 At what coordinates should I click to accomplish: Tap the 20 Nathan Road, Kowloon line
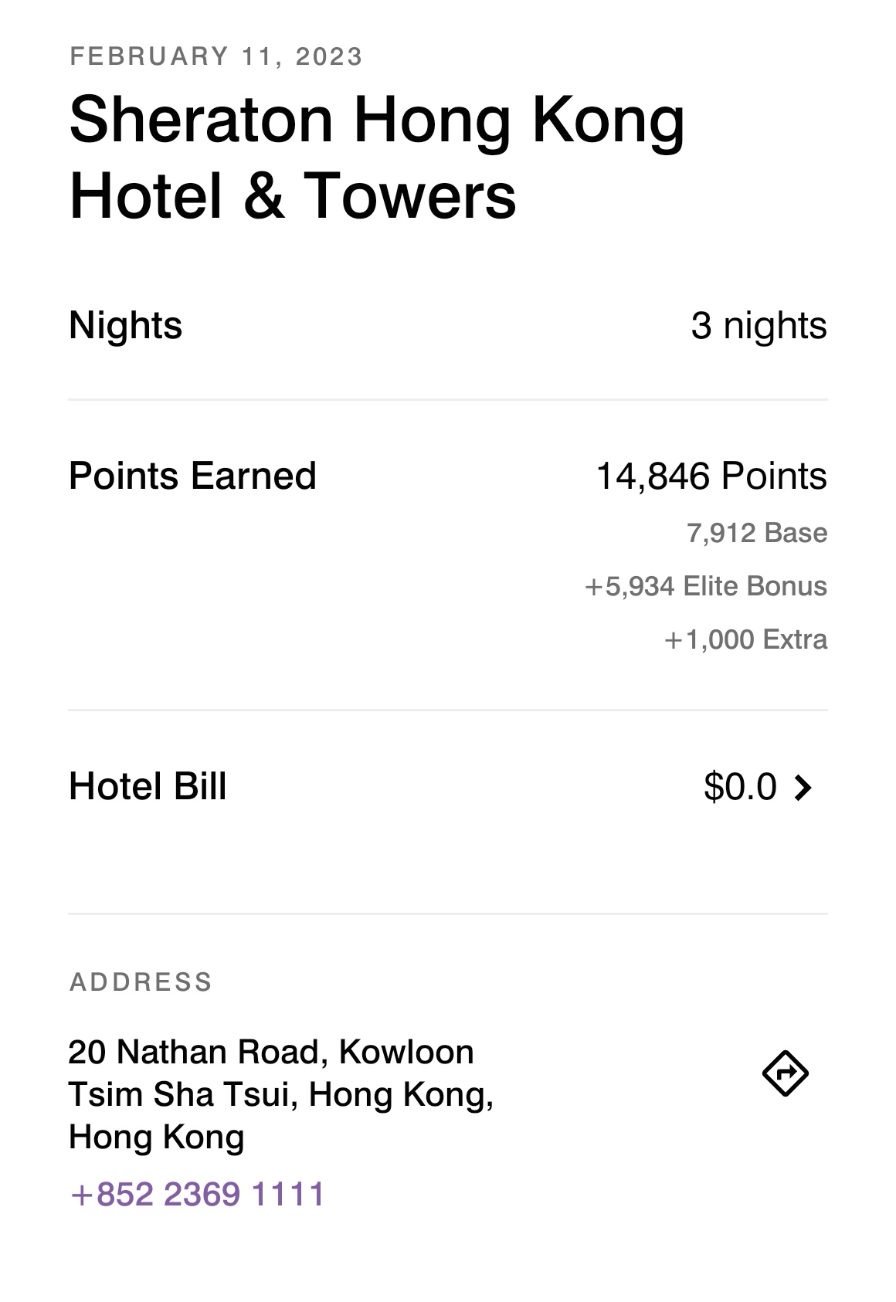point(271,1052)
